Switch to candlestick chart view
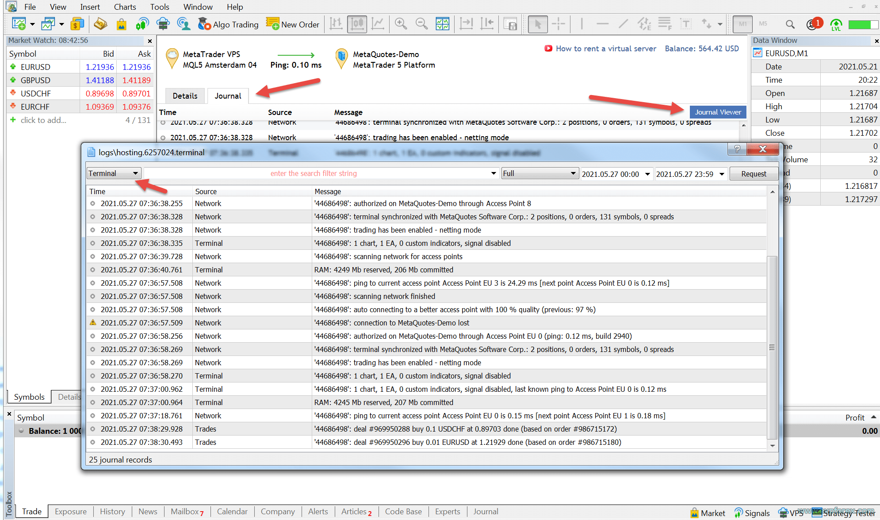This screenshot has width=880, height=520. click(357, 24)
